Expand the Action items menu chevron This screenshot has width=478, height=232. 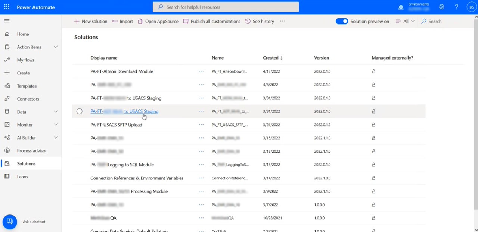coord(56,47)
